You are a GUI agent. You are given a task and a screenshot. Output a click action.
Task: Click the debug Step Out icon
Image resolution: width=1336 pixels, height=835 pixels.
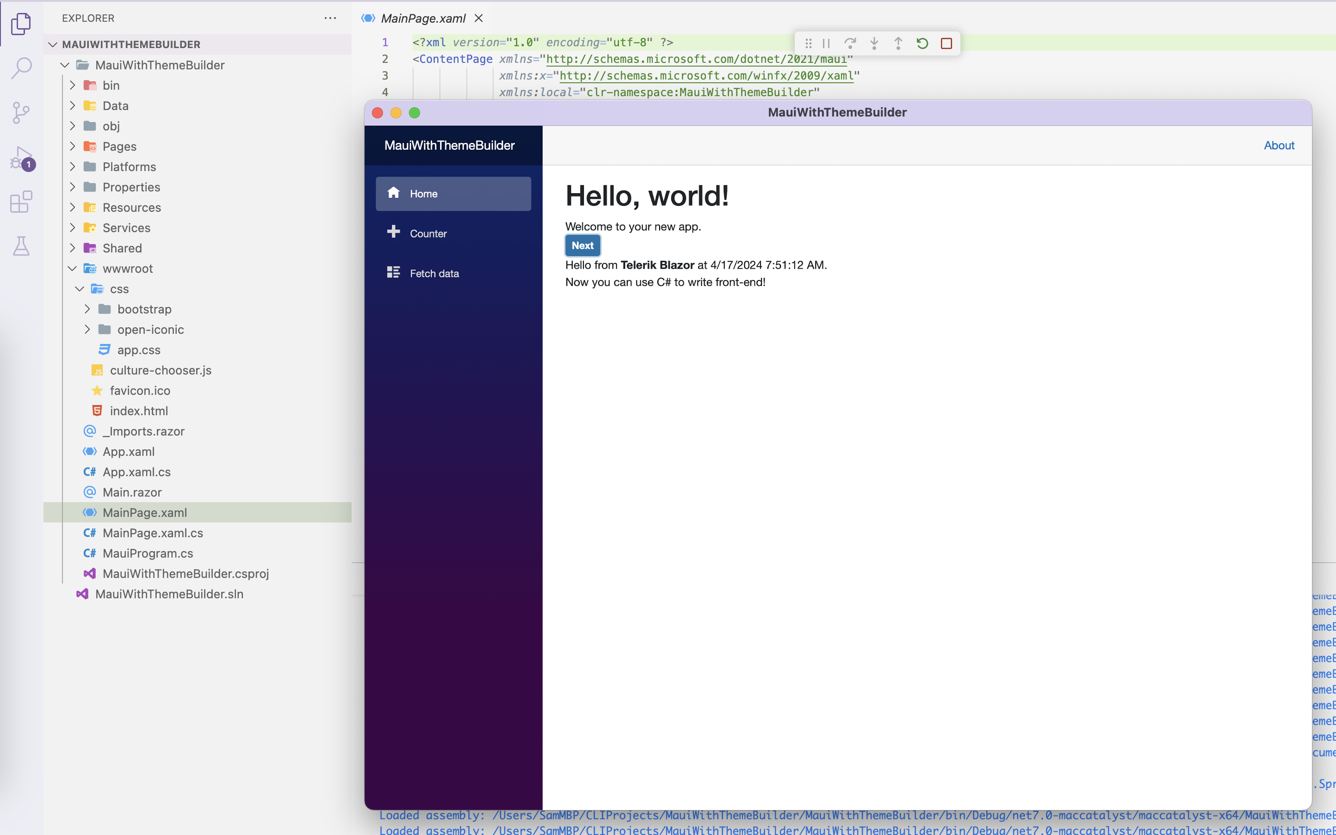tap(898, 43)
